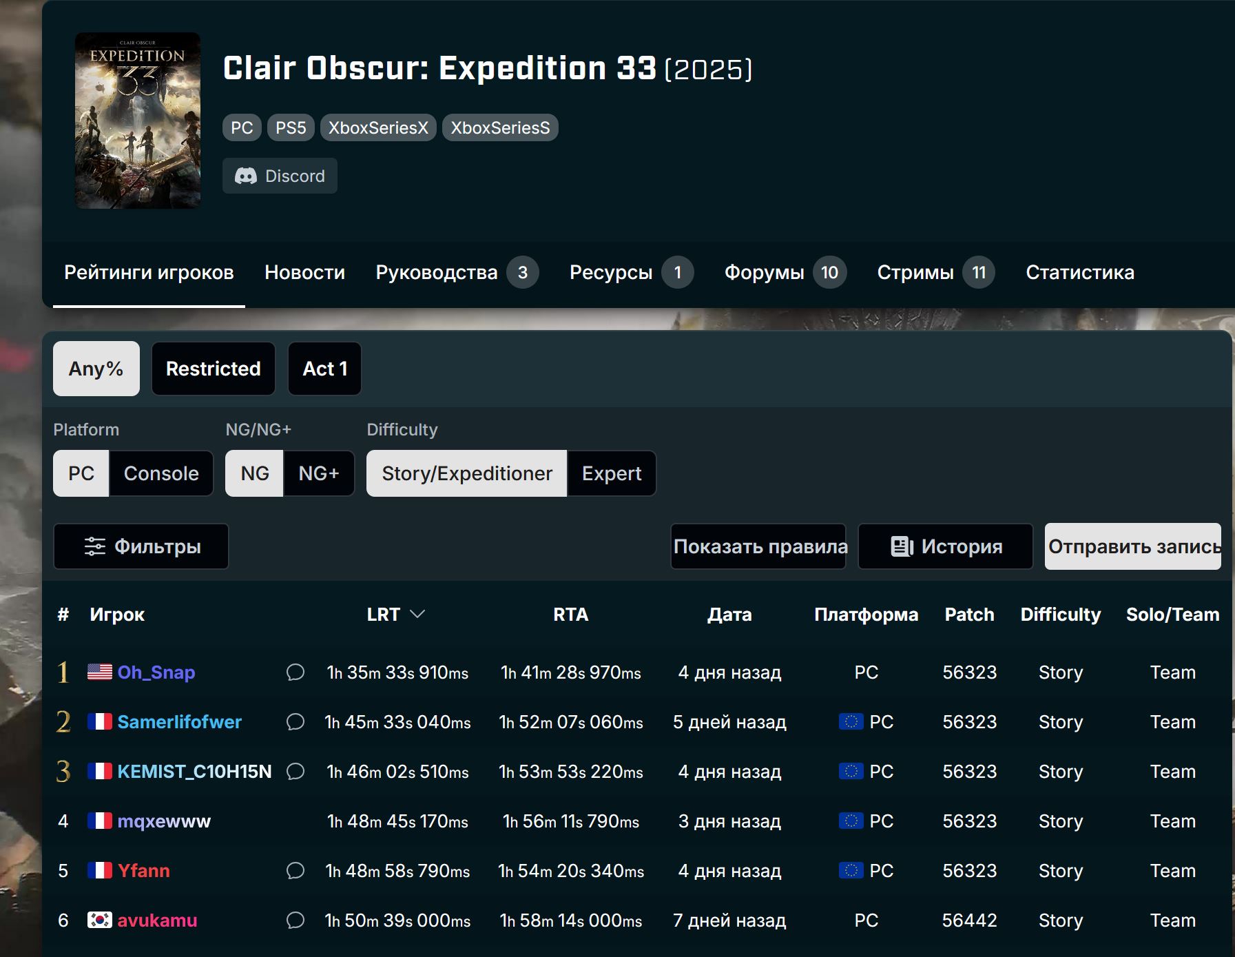Click the Clair Obscur: Expedition 33 title
This screenshot has width=1235, height=957.
[x=439, y=68]
